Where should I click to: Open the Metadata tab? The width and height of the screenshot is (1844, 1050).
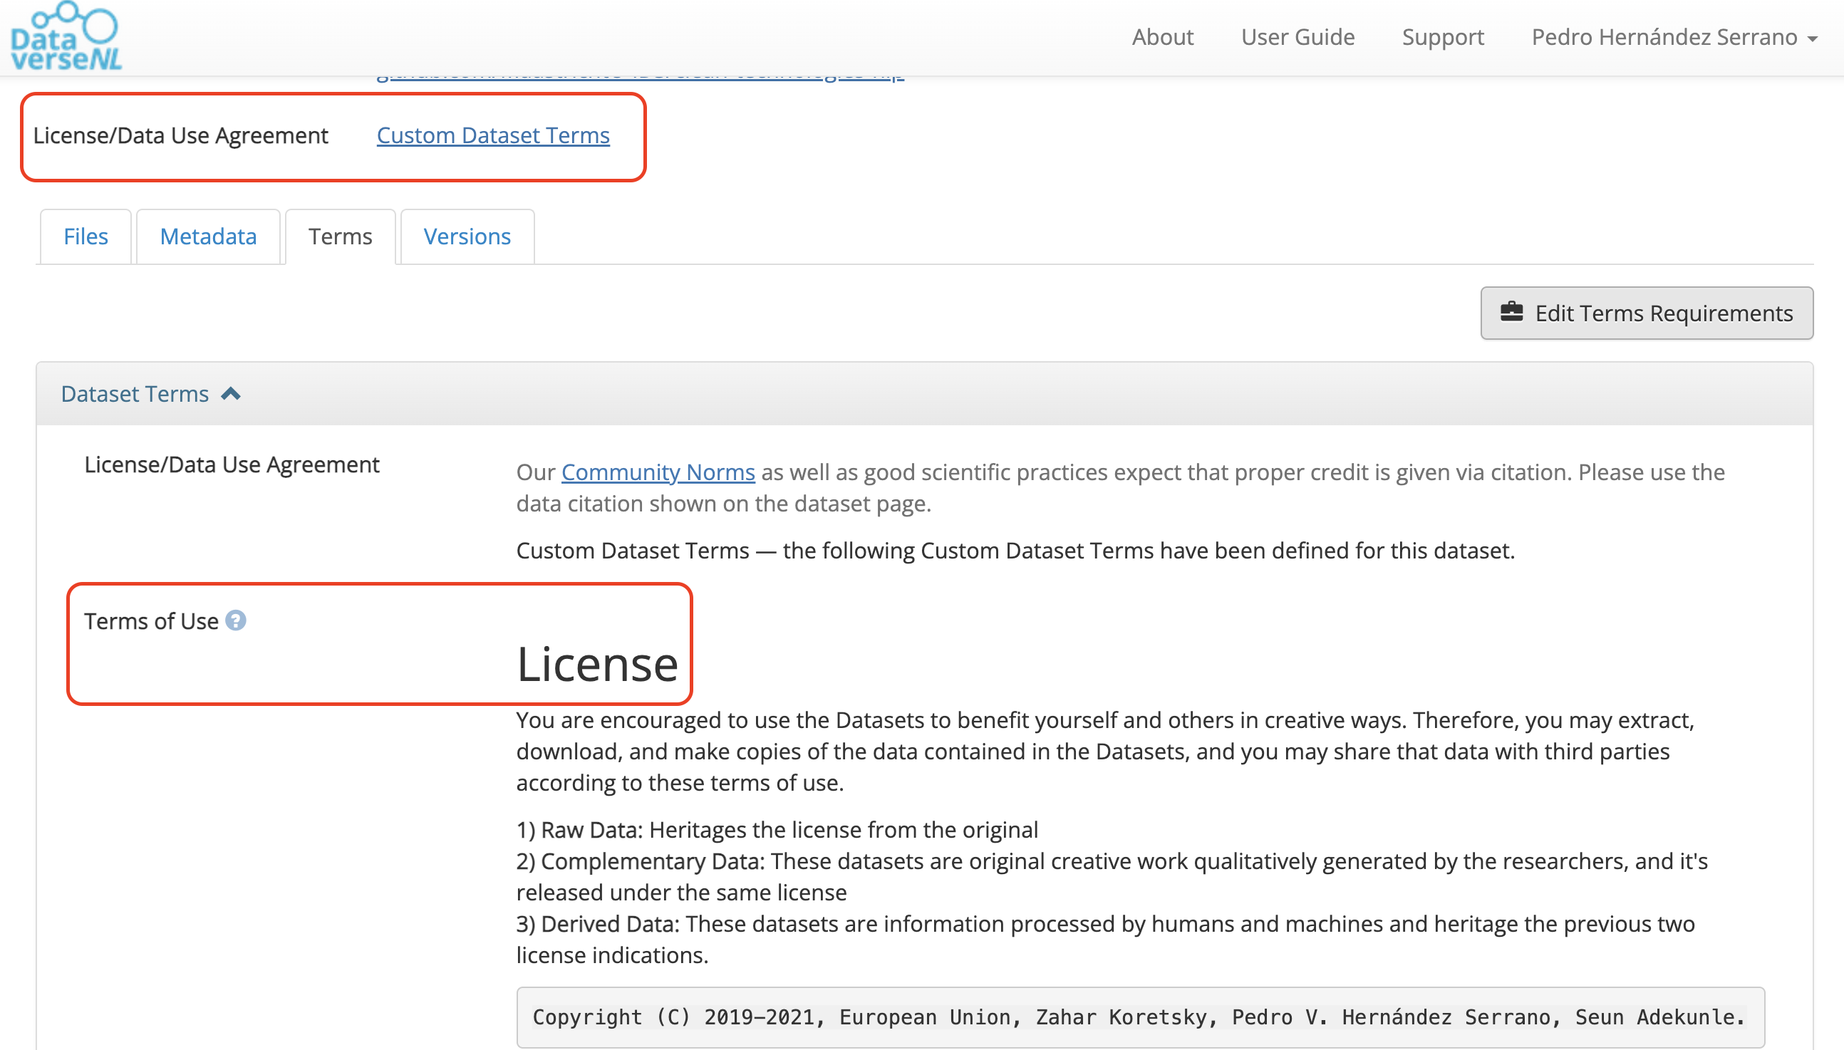point(209,236)
